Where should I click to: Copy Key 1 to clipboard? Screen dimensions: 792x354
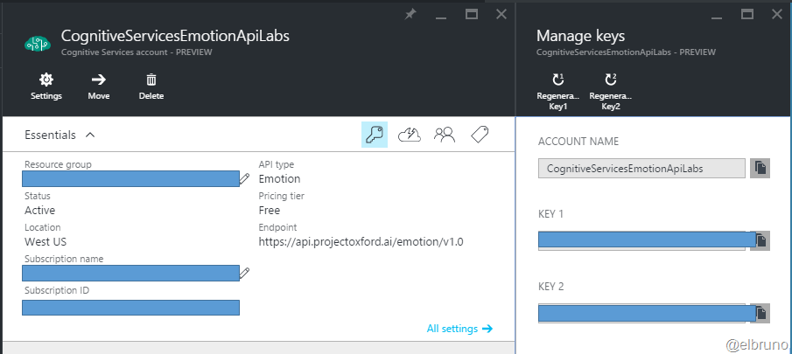coord(760,239)
